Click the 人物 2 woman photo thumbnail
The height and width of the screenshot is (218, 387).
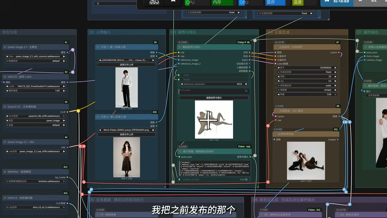[x=127, y=157]
